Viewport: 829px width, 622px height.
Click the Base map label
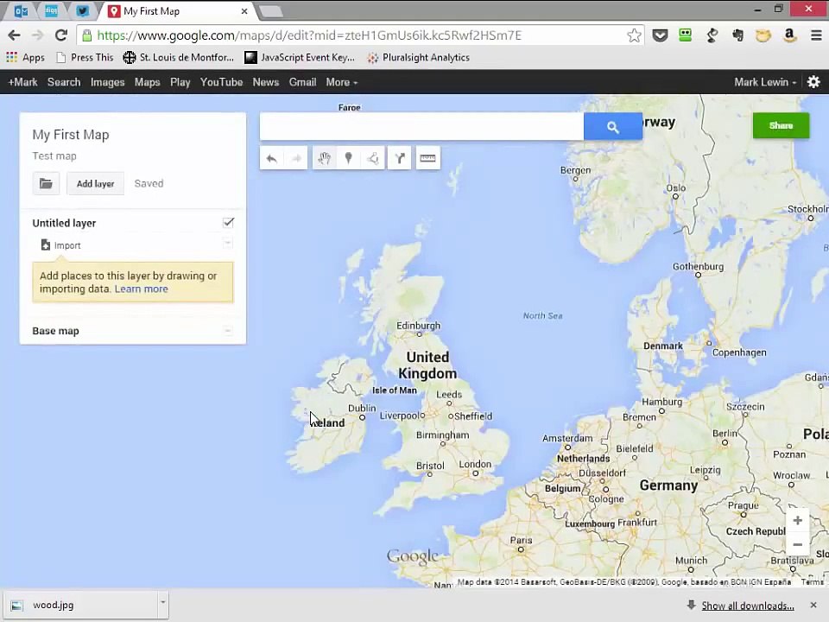55,331
